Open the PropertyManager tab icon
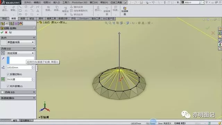 (x=7, y=24)
